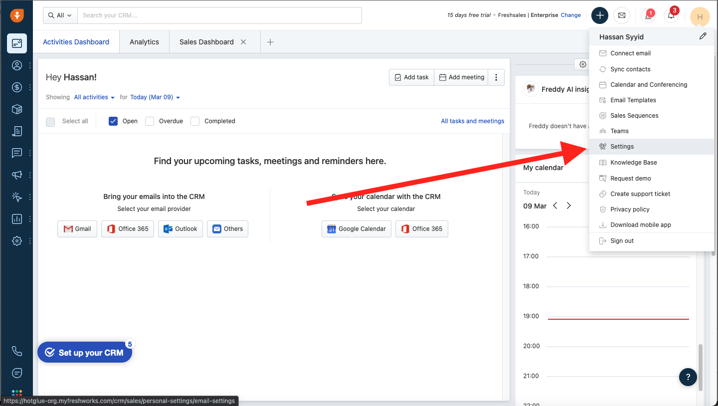718x406 pixels.
Task: Select Calendar and Conferencing menu item
Action: [x=652, y=85]
